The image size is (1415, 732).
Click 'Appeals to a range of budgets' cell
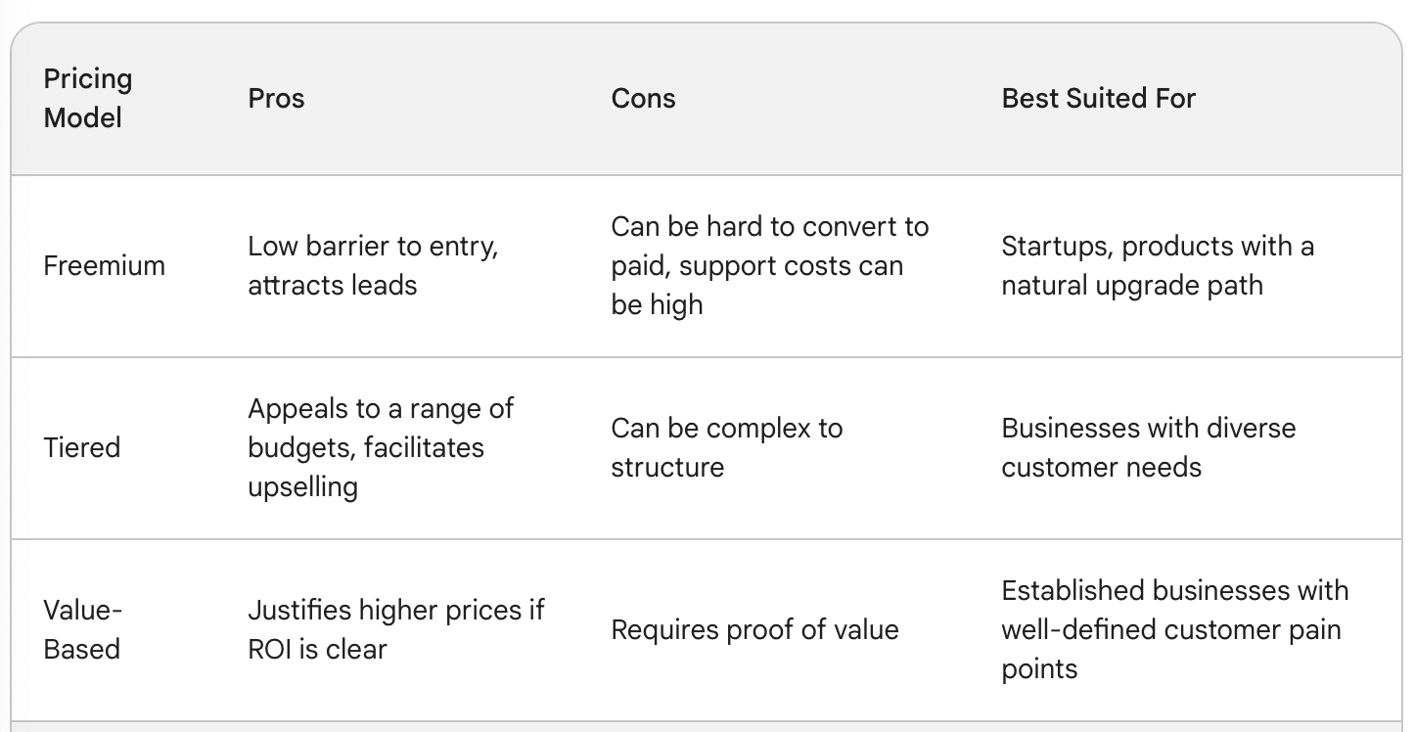pos(380,447)
